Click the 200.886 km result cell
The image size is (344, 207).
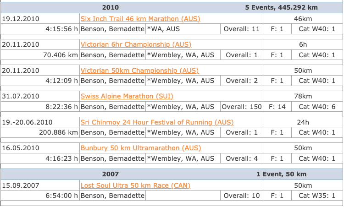40,132
